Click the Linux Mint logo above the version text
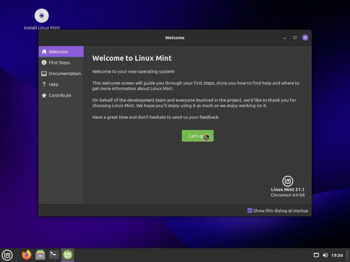 (x=287, y=181)
